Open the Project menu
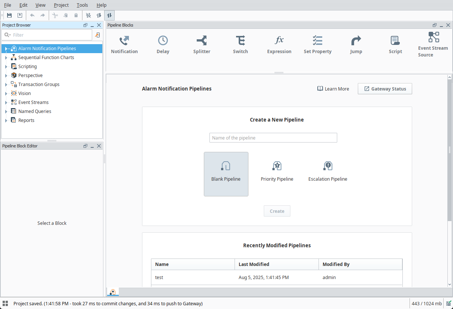453x309 pixels. click(x=61, y=5)
